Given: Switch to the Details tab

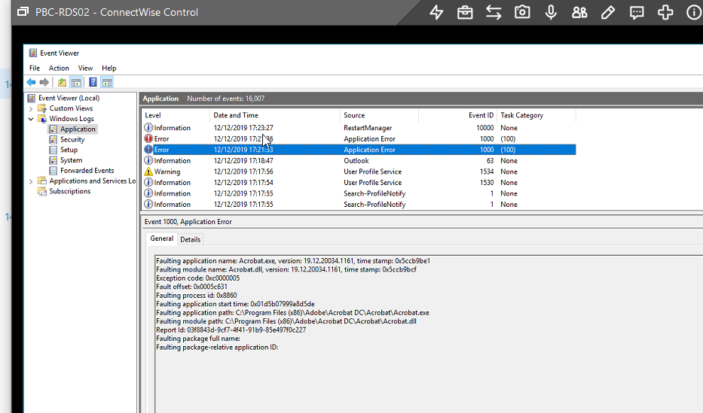Looking at the screenshot, I should pos(190,239).
